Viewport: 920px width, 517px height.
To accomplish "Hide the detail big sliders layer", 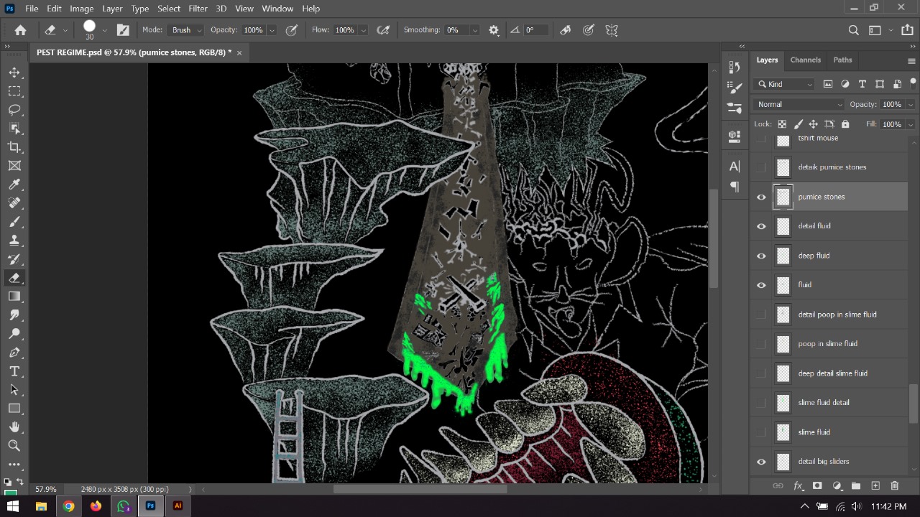I will coord(761,462).
